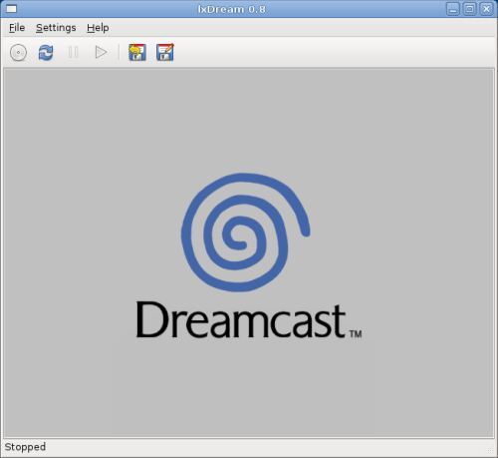Close the lxDream 0.8 window
The height and width of the screenshot is (458, 498).
click(486, 9)
